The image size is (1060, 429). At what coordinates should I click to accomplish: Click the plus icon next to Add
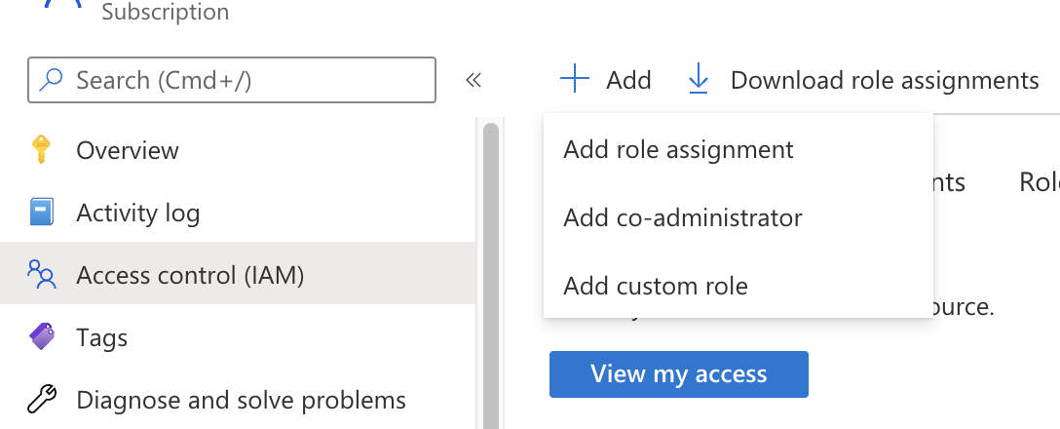575,79
